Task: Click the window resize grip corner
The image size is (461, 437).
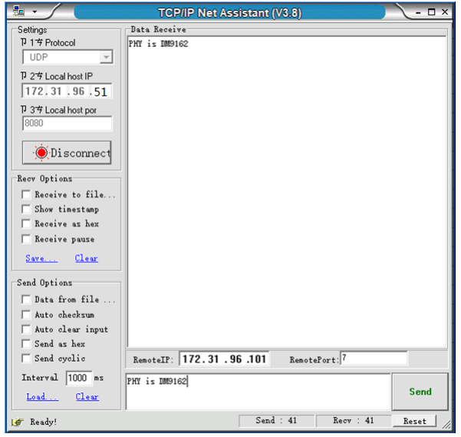Action: [446, 425]
